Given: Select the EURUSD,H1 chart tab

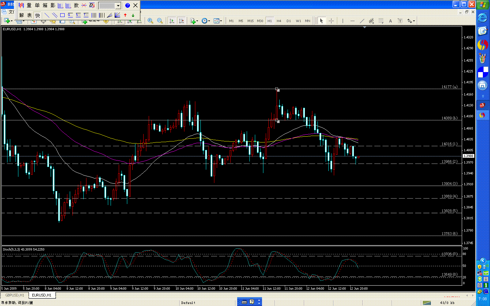Looking at the screenshot, I should (42, 295).
